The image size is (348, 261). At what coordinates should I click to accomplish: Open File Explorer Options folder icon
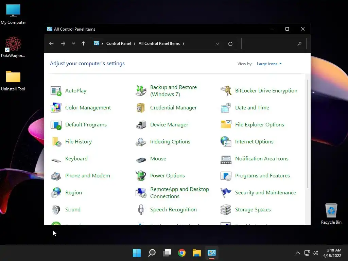[226, 124]
